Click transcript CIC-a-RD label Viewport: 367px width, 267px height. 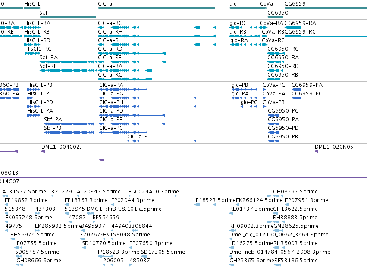click(110, 49)
